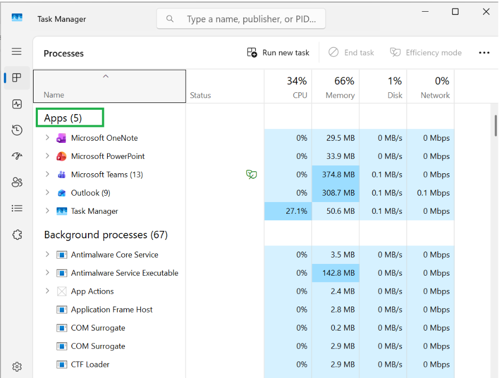Open the Performance page in sidebar

coord(17,104)
